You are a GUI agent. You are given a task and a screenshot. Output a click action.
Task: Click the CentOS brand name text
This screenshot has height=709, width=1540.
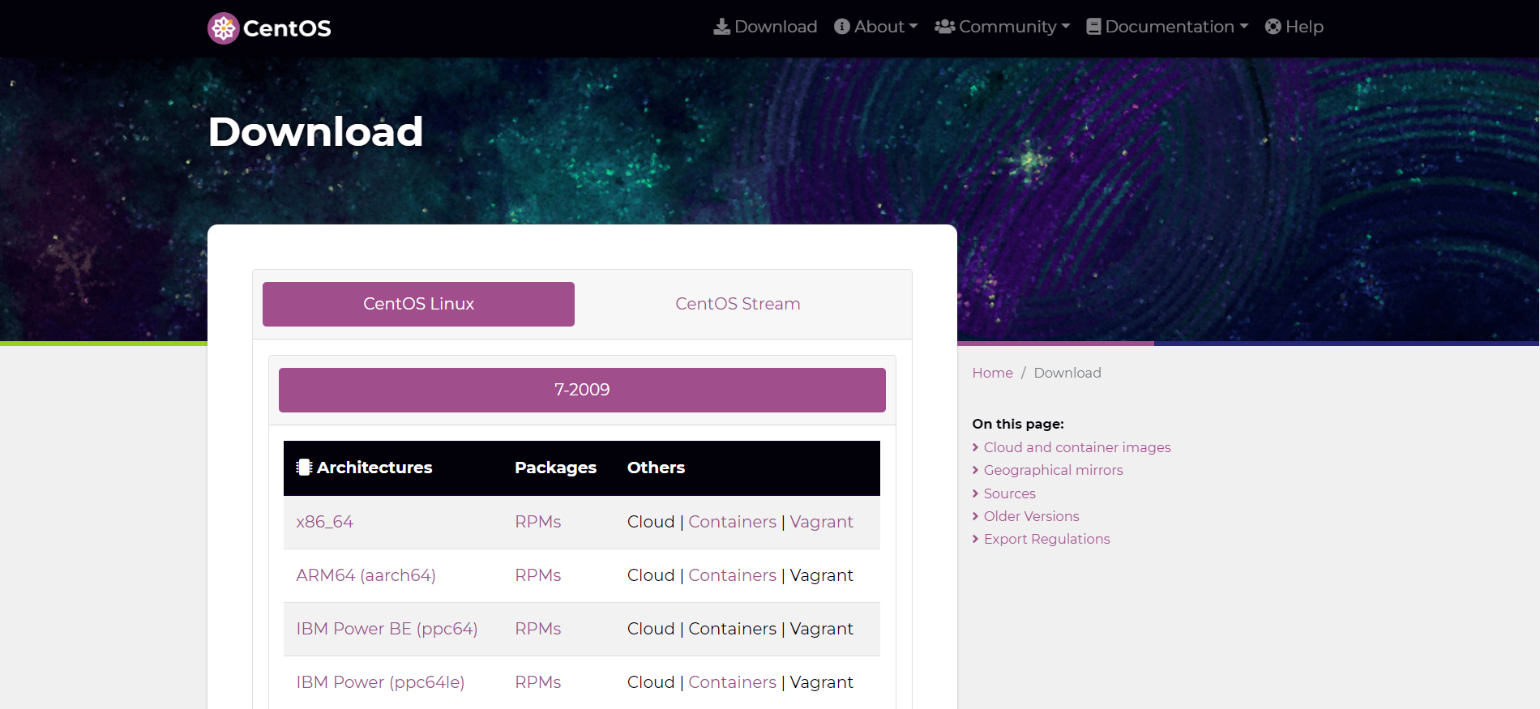pos(287,28)
